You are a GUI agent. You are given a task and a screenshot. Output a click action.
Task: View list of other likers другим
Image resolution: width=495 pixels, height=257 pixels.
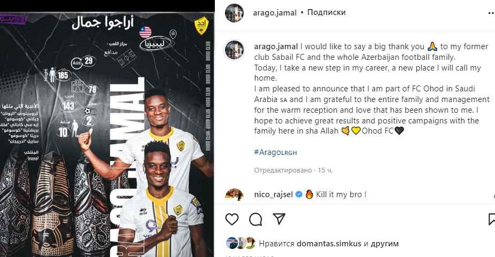pos(385,244)
